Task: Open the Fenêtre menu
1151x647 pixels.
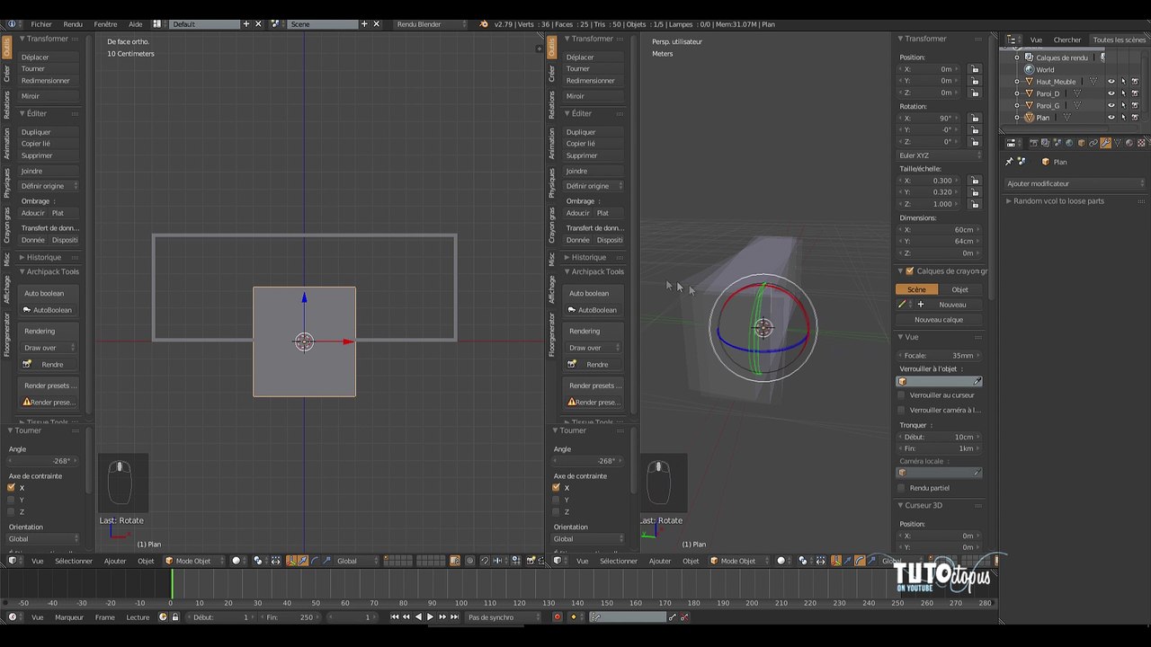Action: click(105, 24)
